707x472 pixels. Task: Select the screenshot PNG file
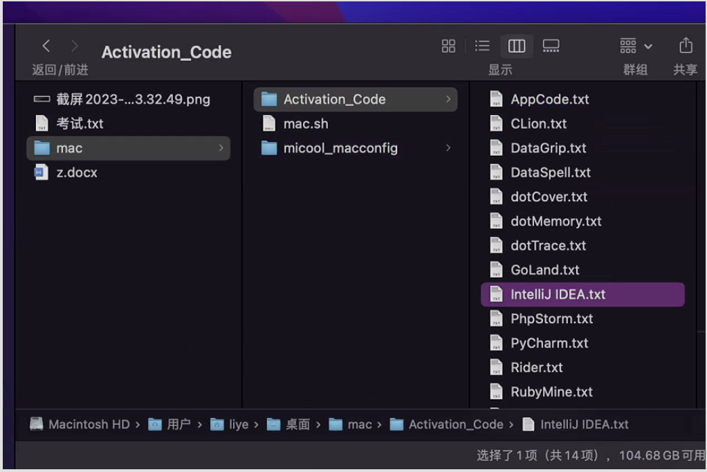point(134,100)
